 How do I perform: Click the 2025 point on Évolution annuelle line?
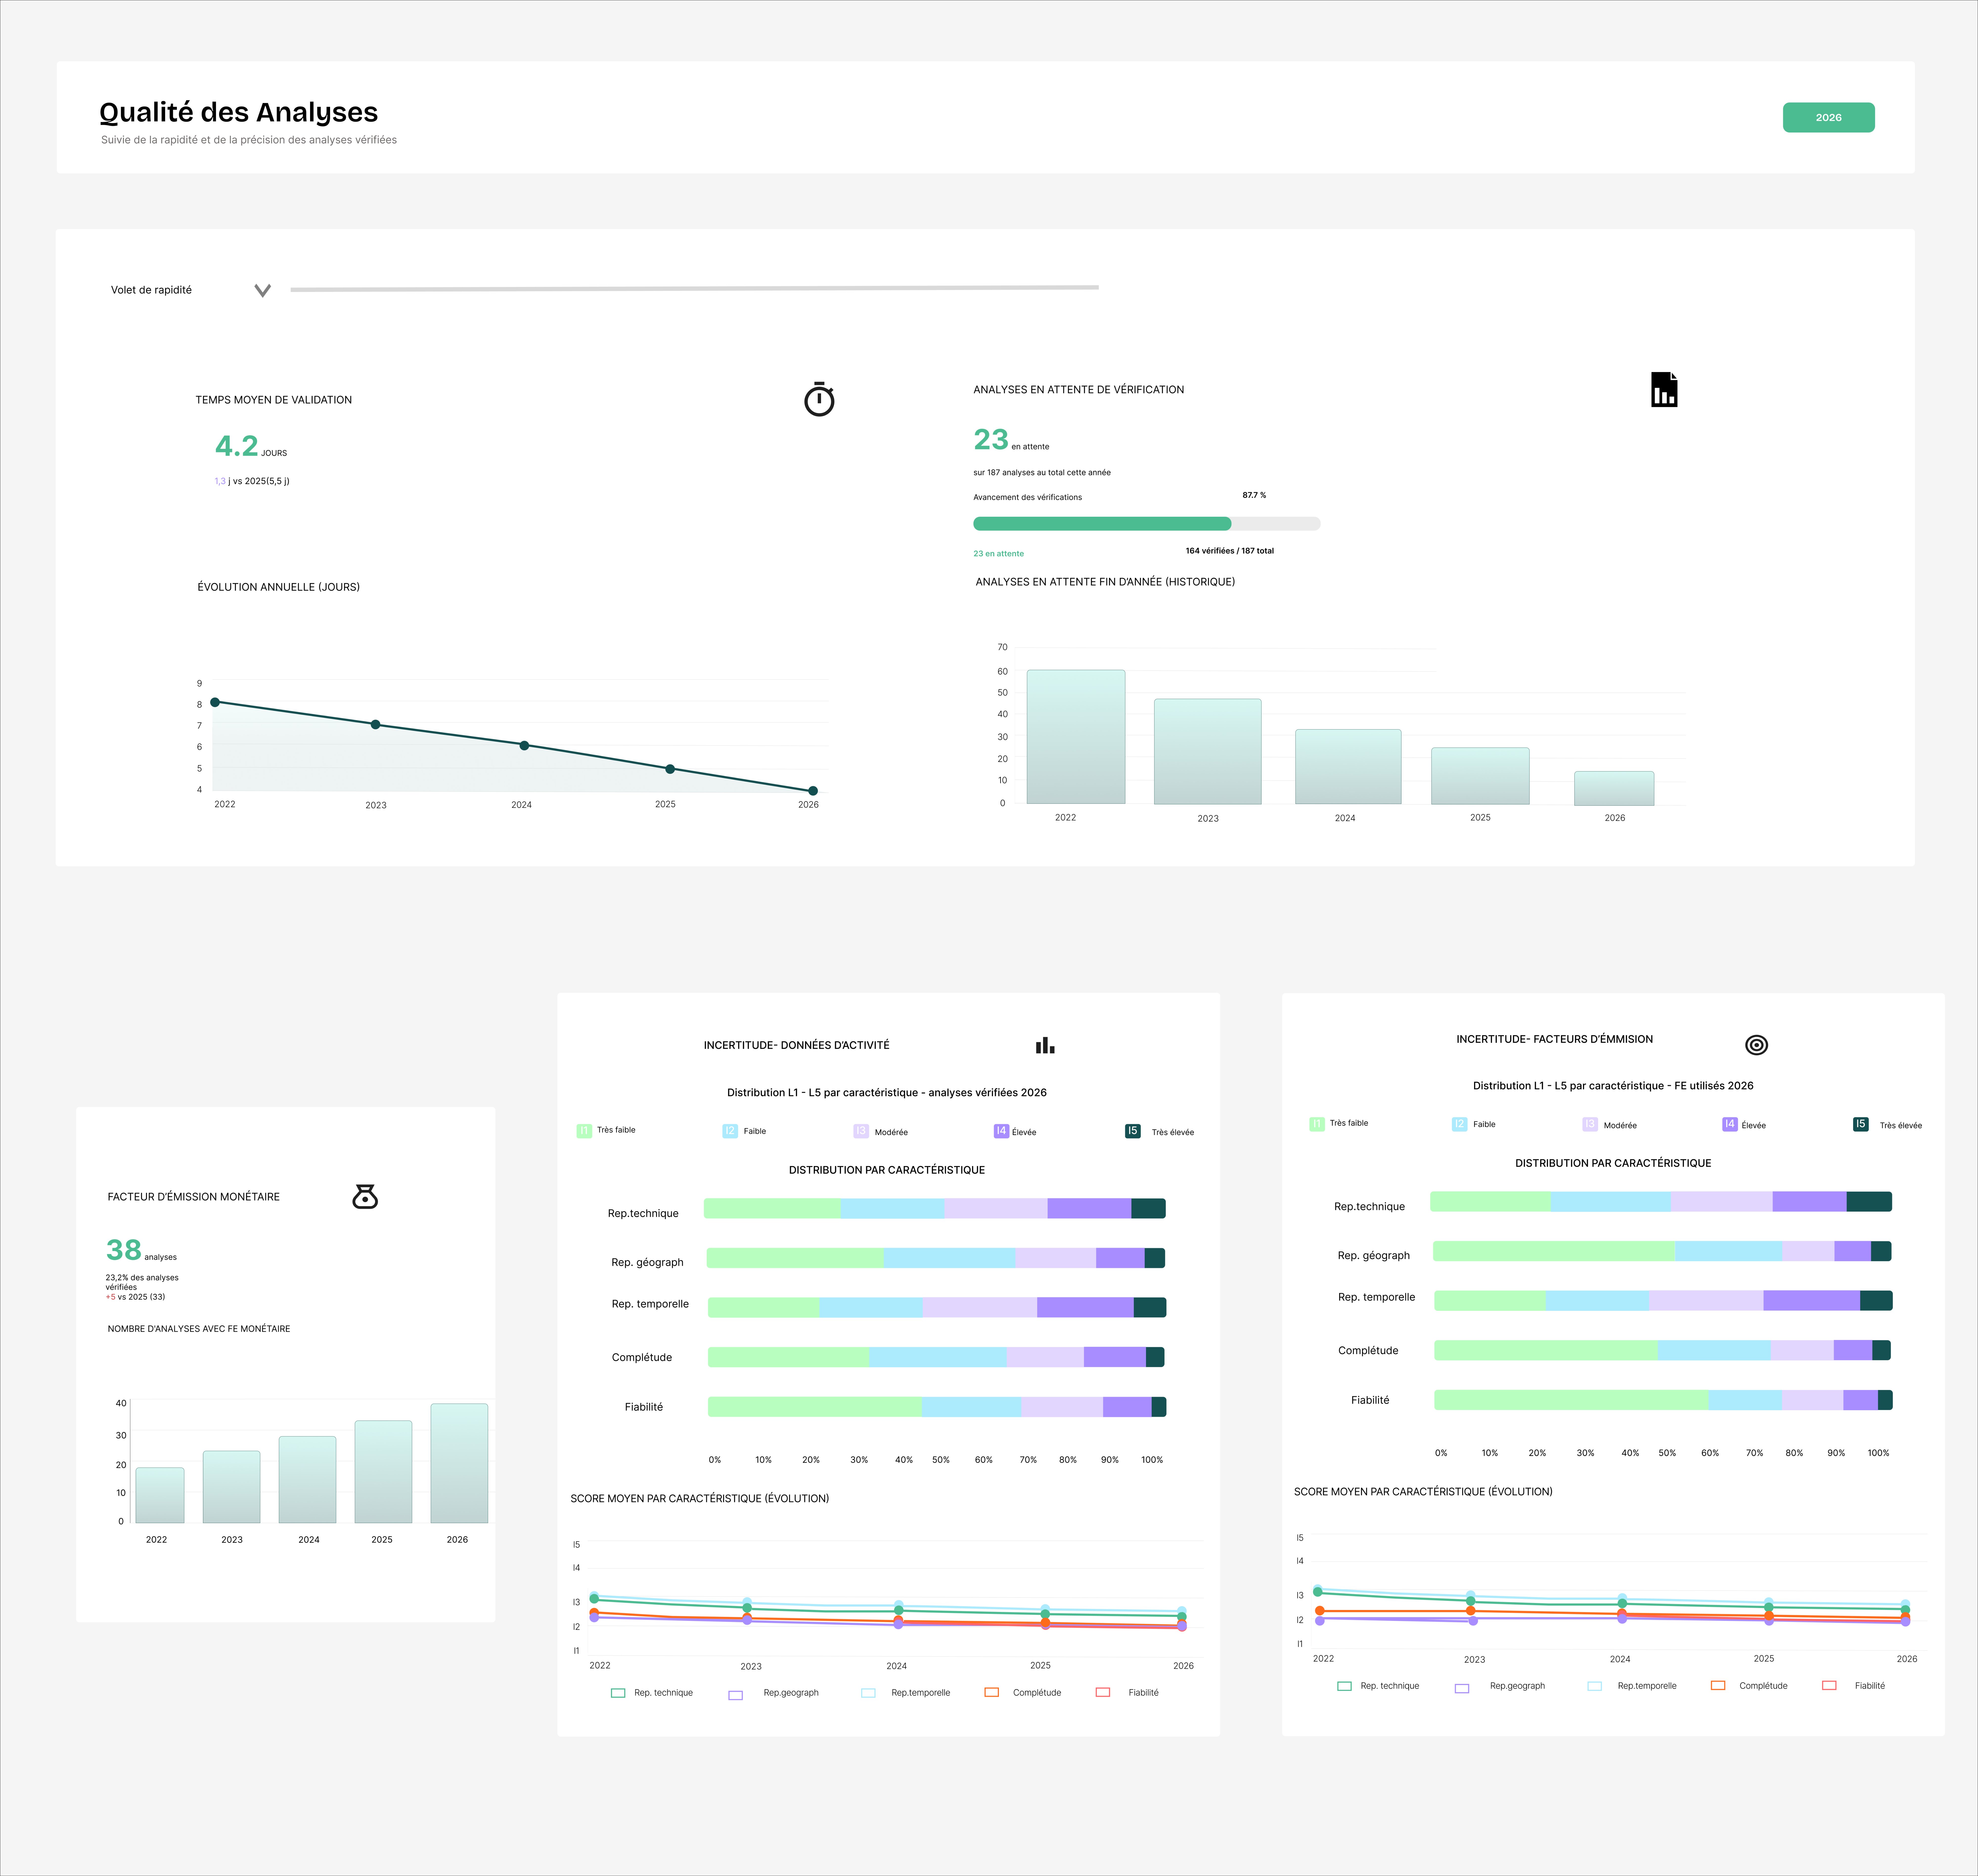pos(670,769)
